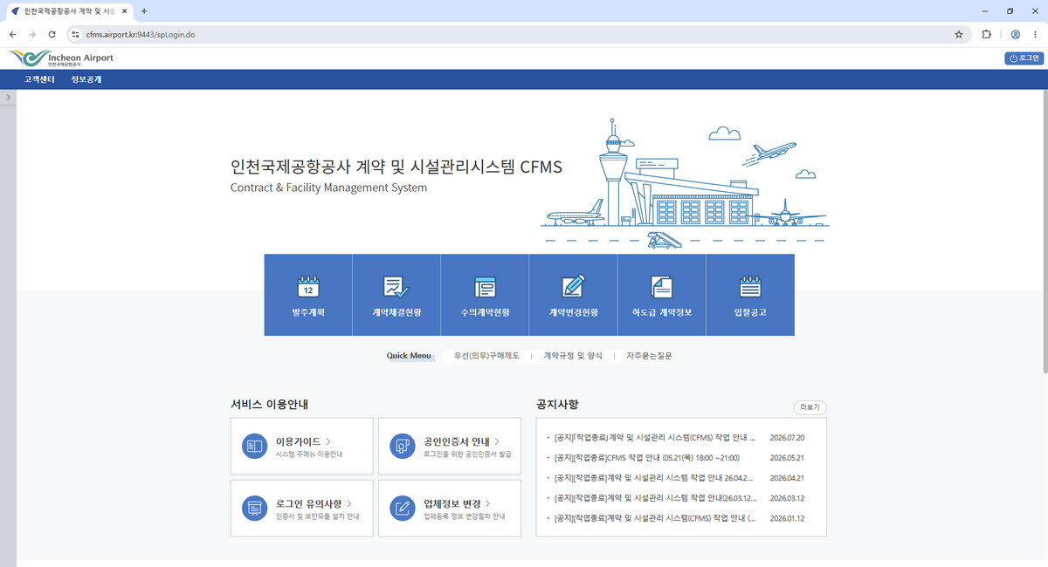The height and width of the screenshot is (567, 1048).
Task: Click the Quick Menu label
Action: click(x=409, y=356)
